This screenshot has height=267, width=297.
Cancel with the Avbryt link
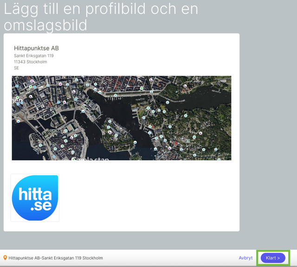[245, 258]
